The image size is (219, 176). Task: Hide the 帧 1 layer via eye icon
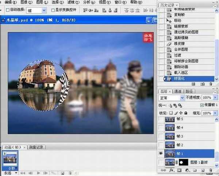point(161,154)
